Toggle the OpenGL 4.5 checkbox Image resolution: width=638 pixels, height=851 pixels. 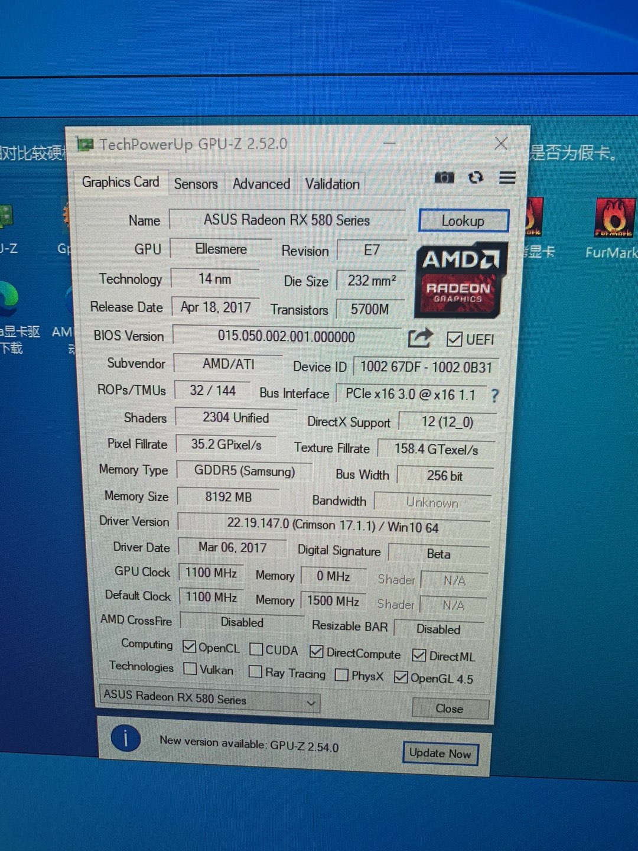point(401,677)
